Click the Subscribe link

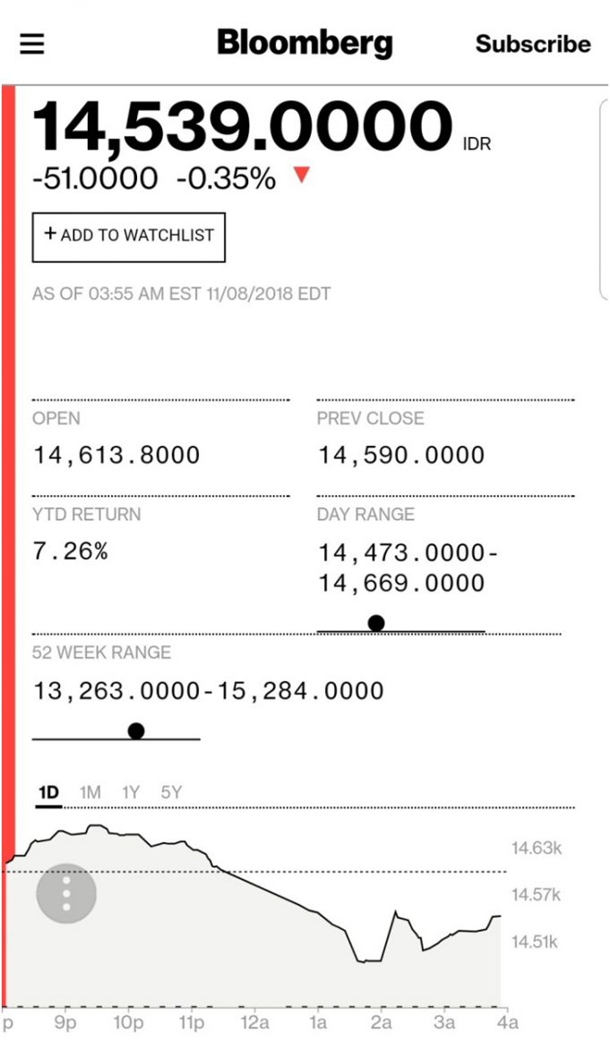click(x=533, y=44)
